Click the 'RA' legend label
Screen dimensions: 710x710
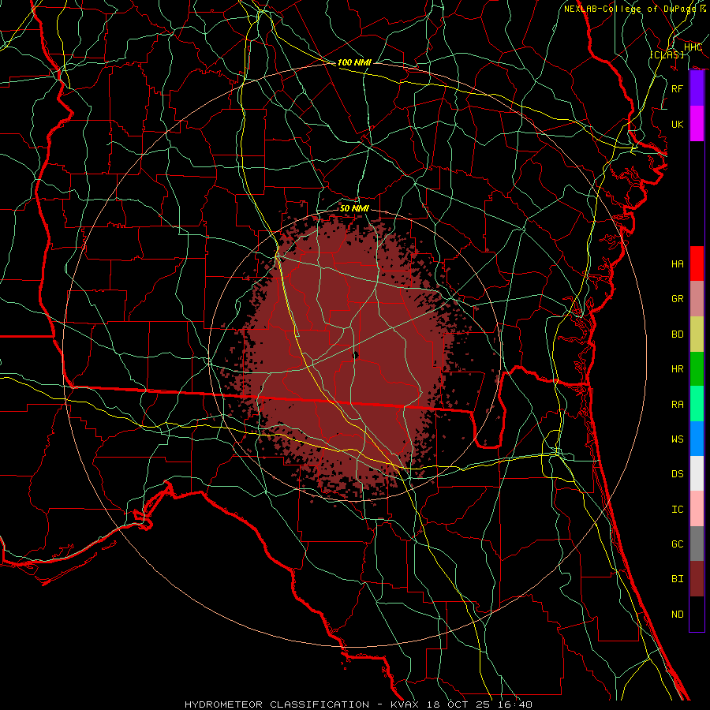pyautogui.click(x=677, y=404)
